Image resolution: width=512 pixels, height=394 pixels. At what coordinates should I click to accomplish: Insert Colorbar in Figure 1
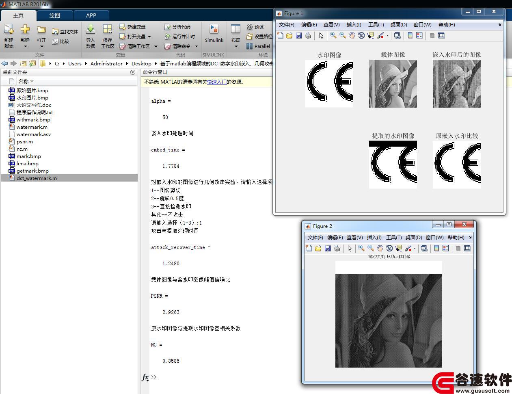point(410,36)
